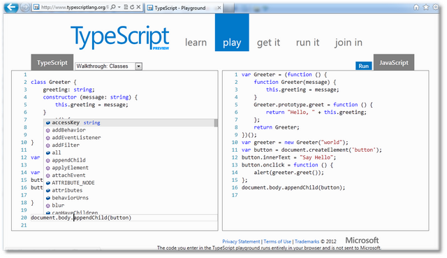Open the browser Home icon

coord(416,7)
